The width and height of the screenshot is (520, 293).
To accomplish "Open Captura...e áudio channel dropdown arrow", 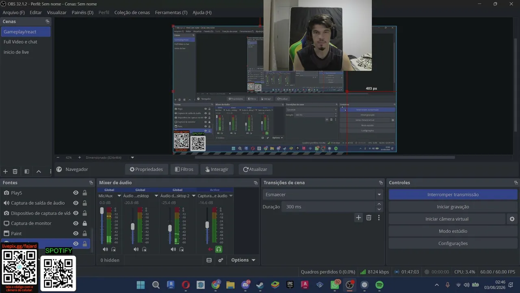I will click(x=231, y=196).
